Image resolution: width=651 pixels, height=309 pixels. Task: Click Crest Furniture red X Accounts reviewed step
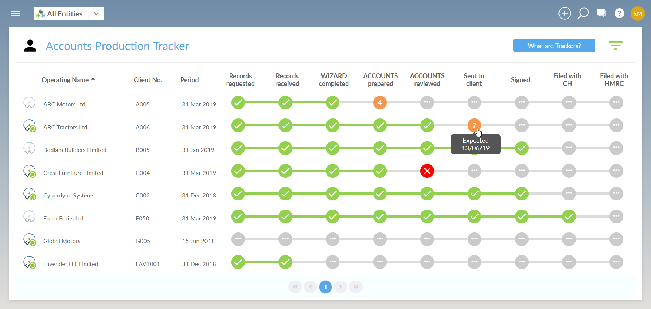point(427,171)
